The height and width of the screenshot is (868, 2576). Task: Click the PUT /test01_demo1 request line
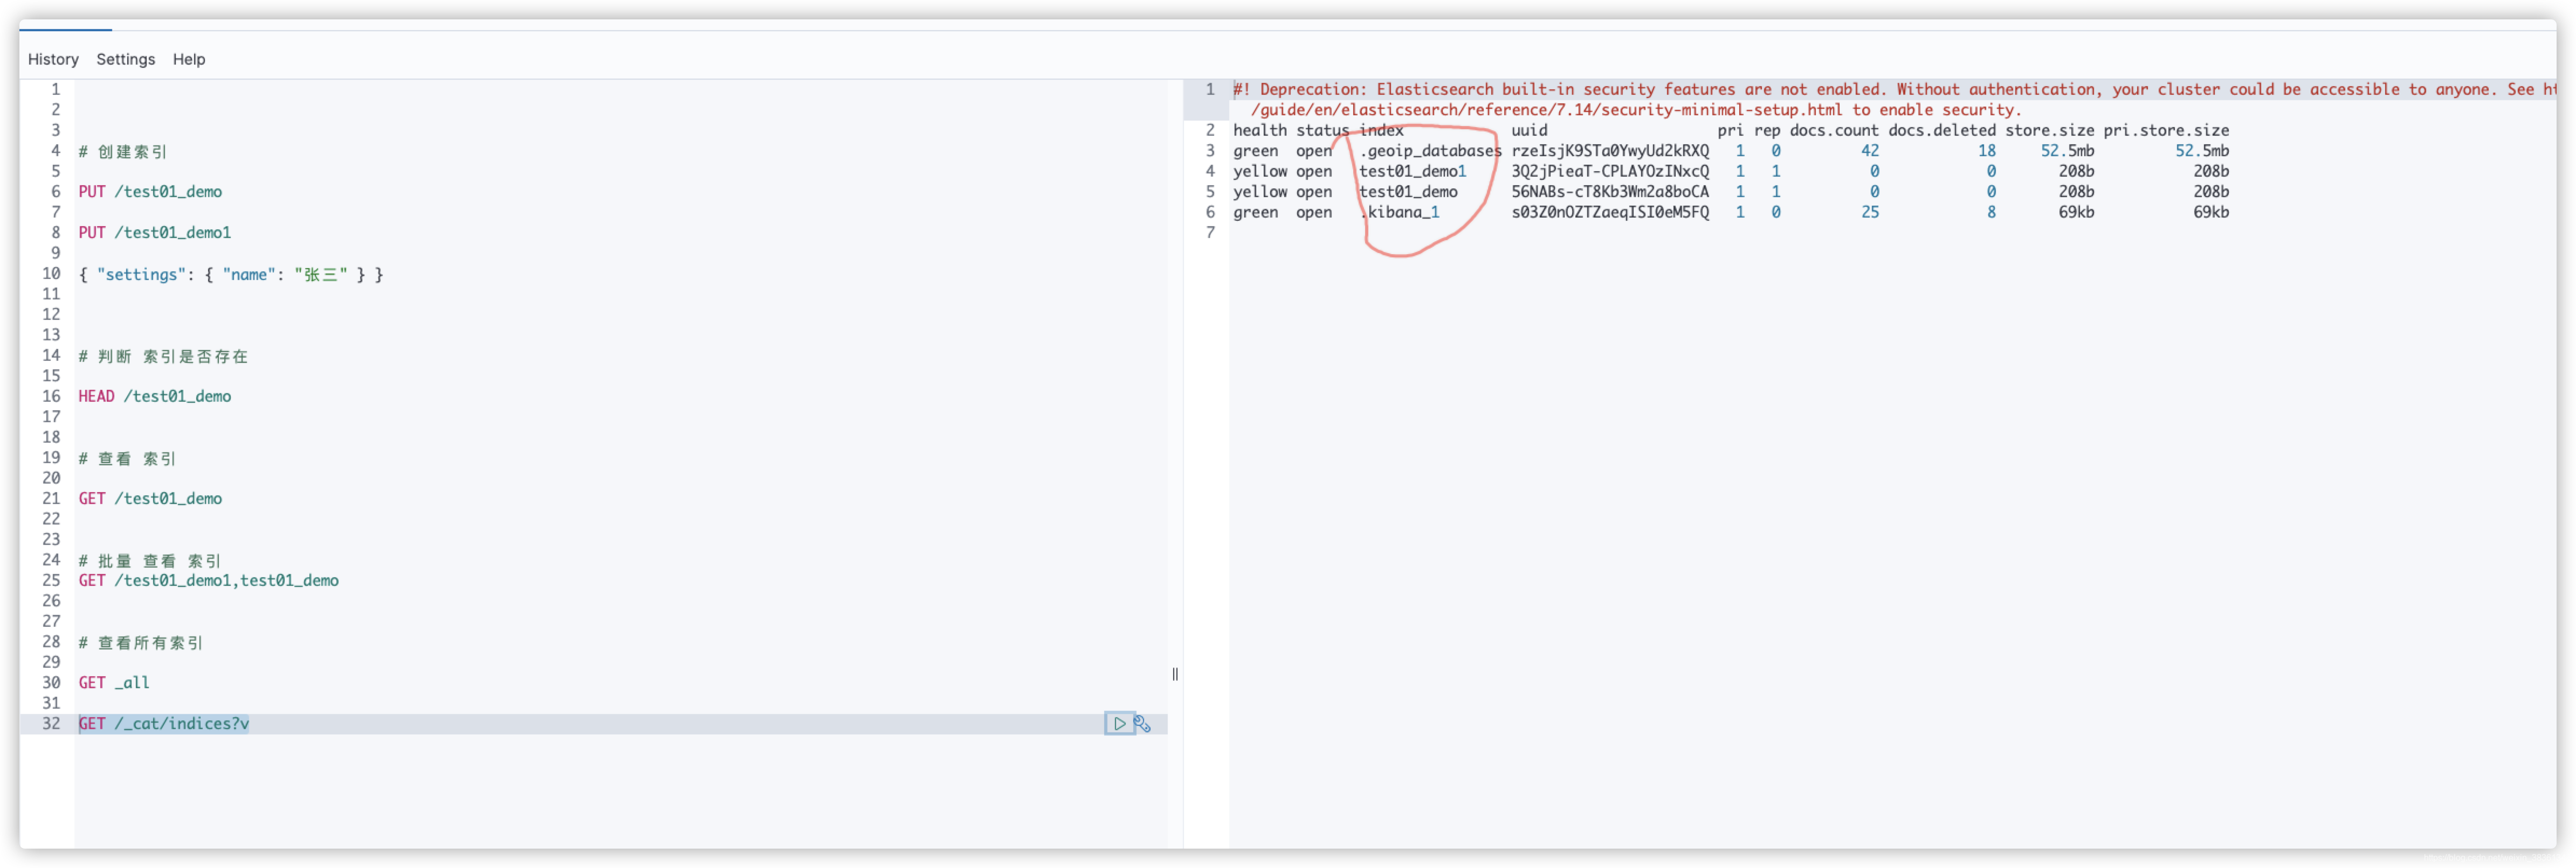(x=155, y=233)
